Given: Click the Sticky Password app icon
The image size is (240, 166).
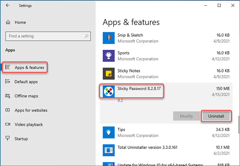Looking at the screenshot, I should pos(109,91).
